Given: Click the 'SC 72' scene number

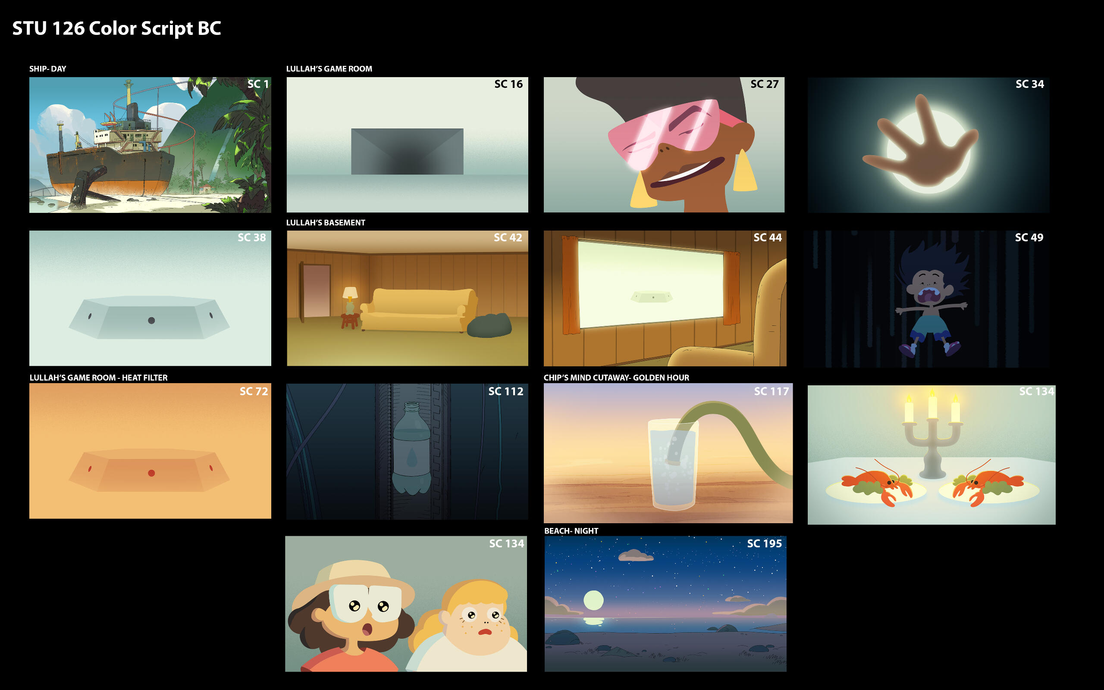Looking at the screenshot, I should 254,391.
